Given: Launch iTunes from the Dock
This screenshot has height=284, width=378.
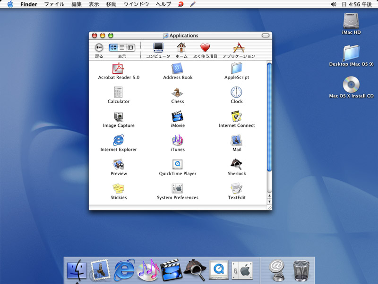Looking at the screenshot, I should point(148,270).
